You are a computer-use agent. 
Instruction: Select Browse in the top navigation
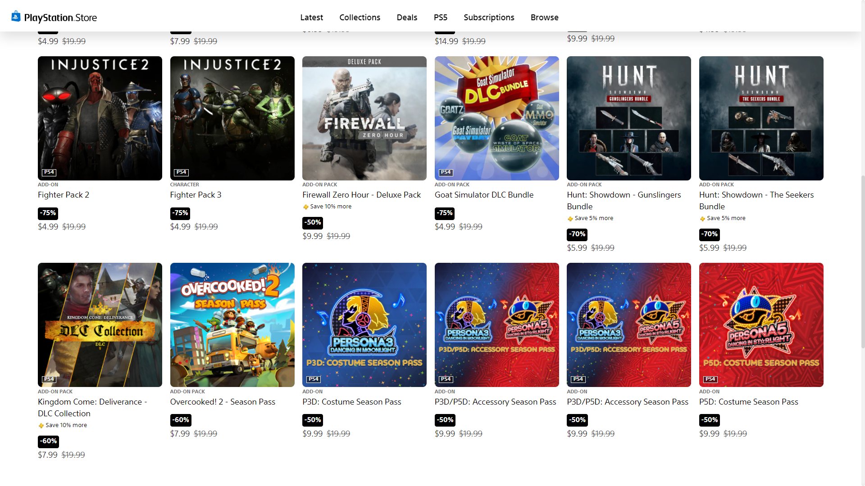(x=545, y=18)
